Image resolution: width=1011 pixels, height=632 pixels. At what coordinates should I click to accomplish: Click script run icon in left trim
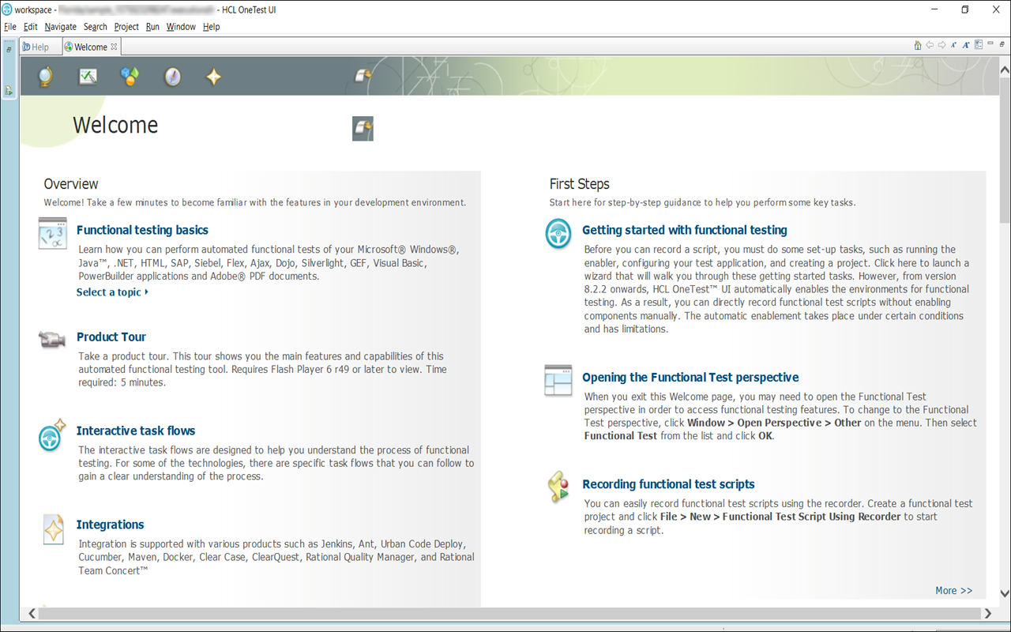tap(9, 91)
